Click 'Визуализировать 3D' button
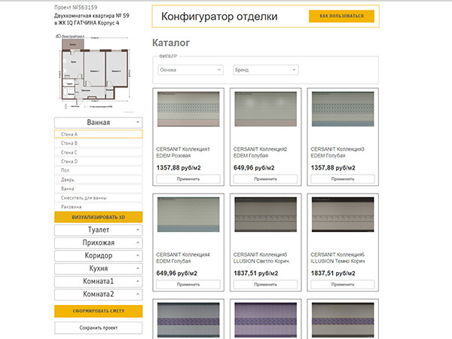Screen dimensions: 452x339 pos(98,217)
